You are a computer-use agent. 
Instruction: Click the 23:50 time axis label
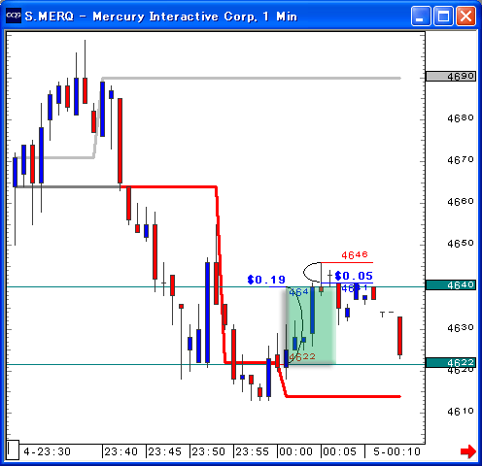coord(209,451)
